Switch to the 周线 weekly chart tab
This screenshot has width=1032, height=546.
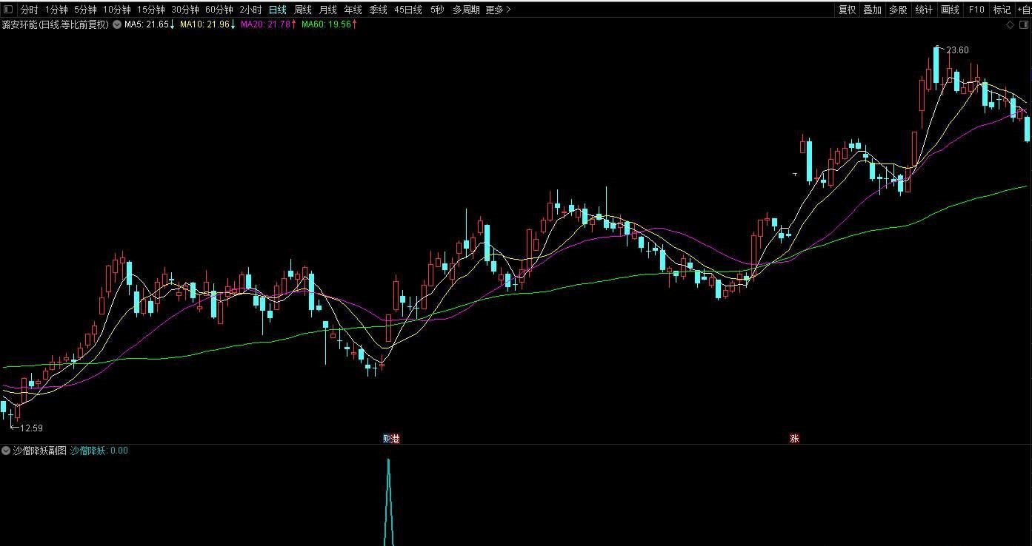[302, 10]
